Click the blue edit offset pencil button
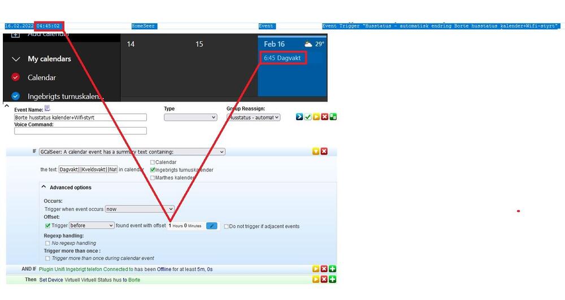 [211, 226]
